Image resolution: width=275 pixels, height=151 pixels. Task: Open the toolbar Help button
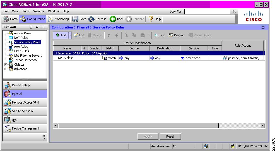click(x=155, y=19)
